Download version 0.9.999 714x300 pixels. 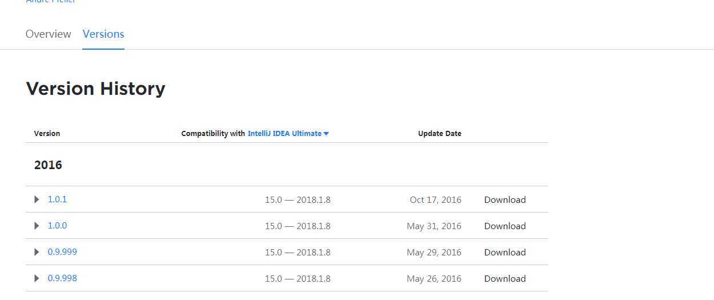505,252
